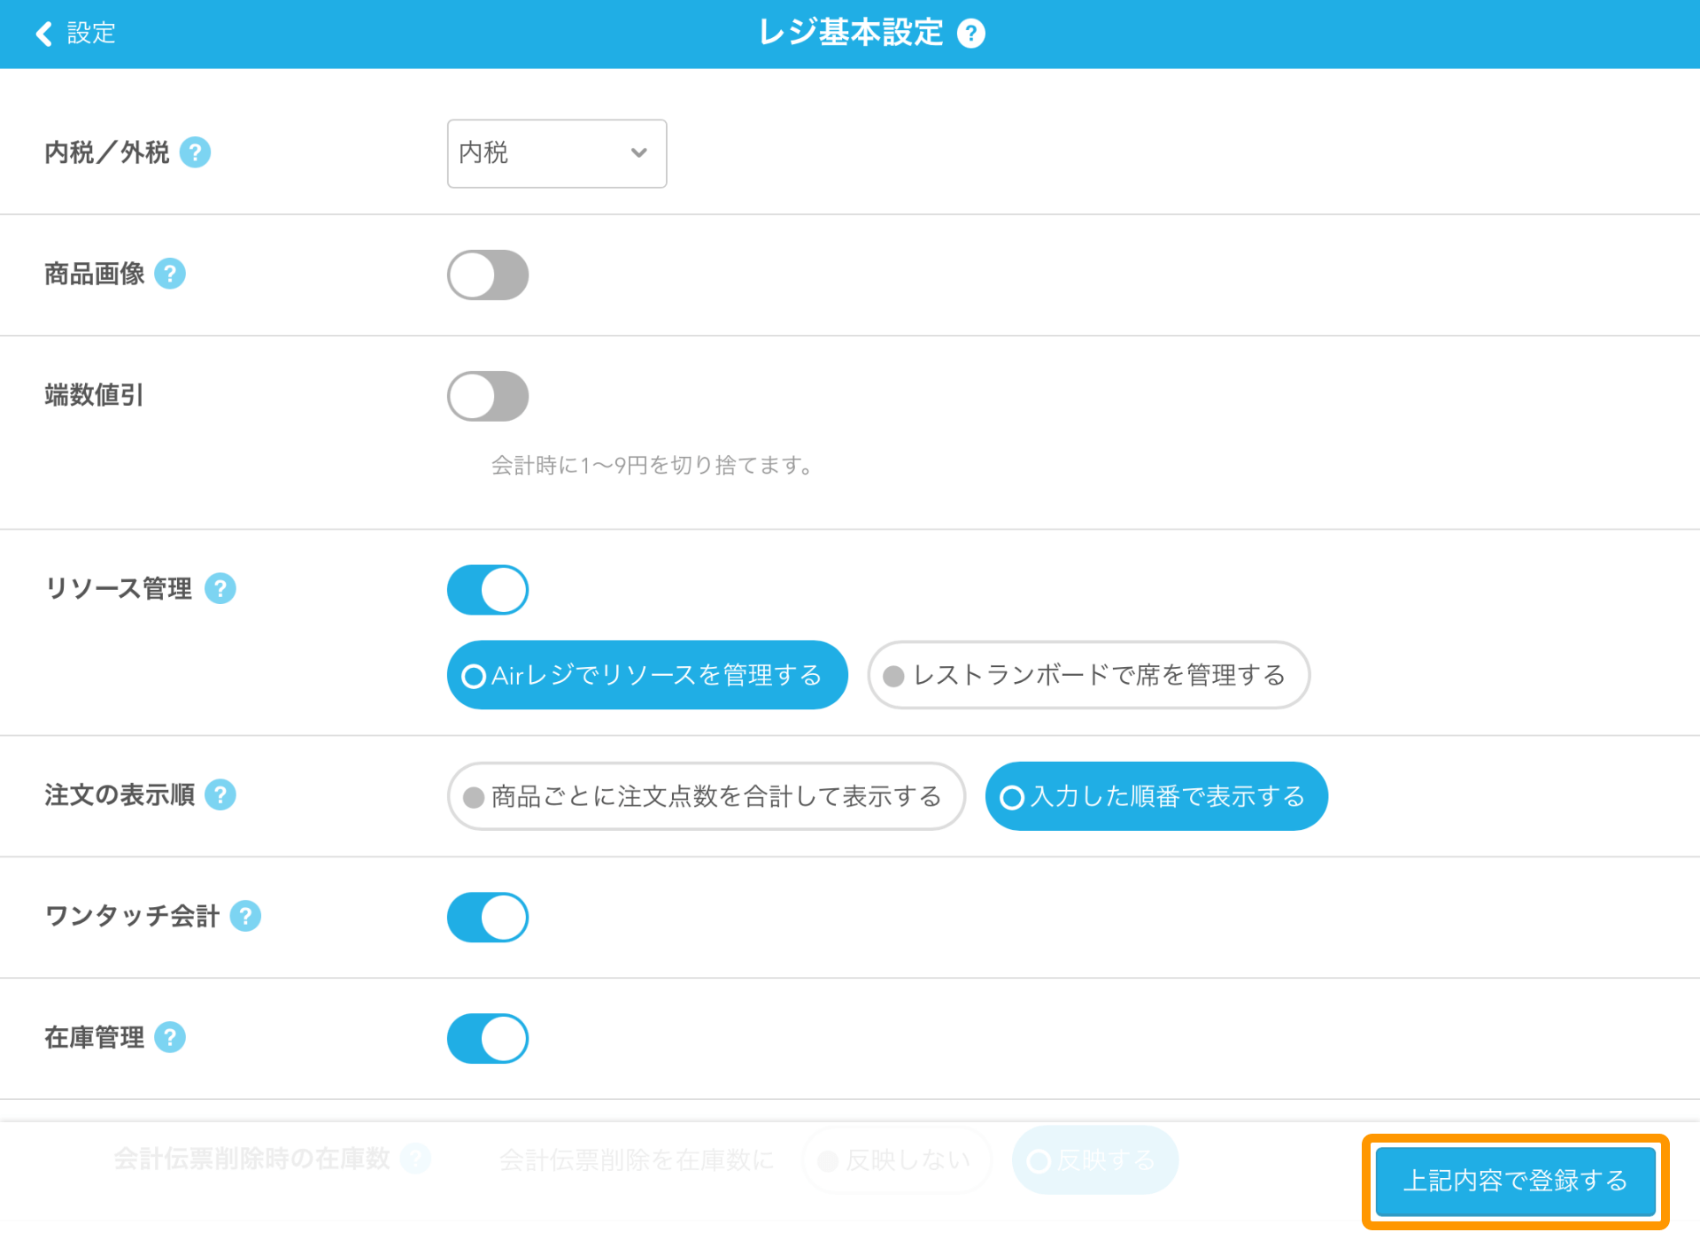Open the 内税 tax dropdown
The height and width of the screenshot is (1240, 1700).
tap(557, 153)
